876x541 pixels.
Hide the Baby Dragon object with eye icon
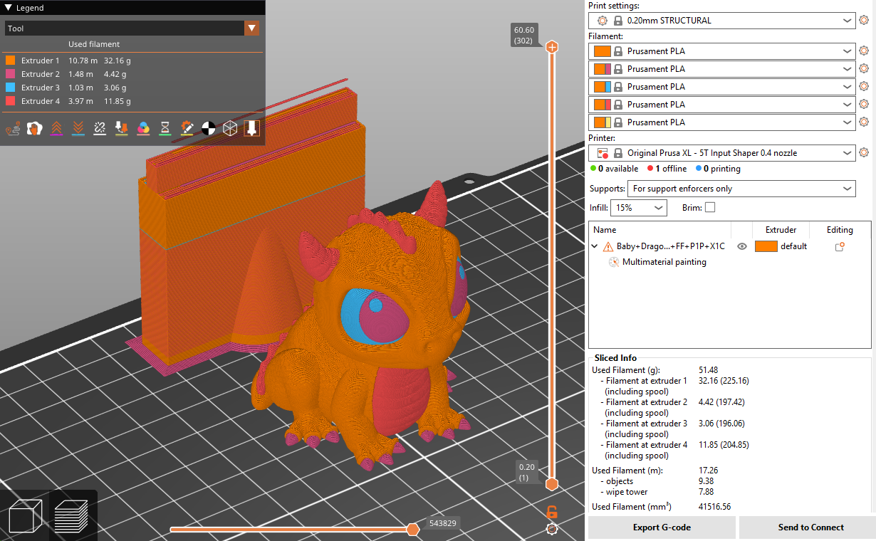click(741, 246)
